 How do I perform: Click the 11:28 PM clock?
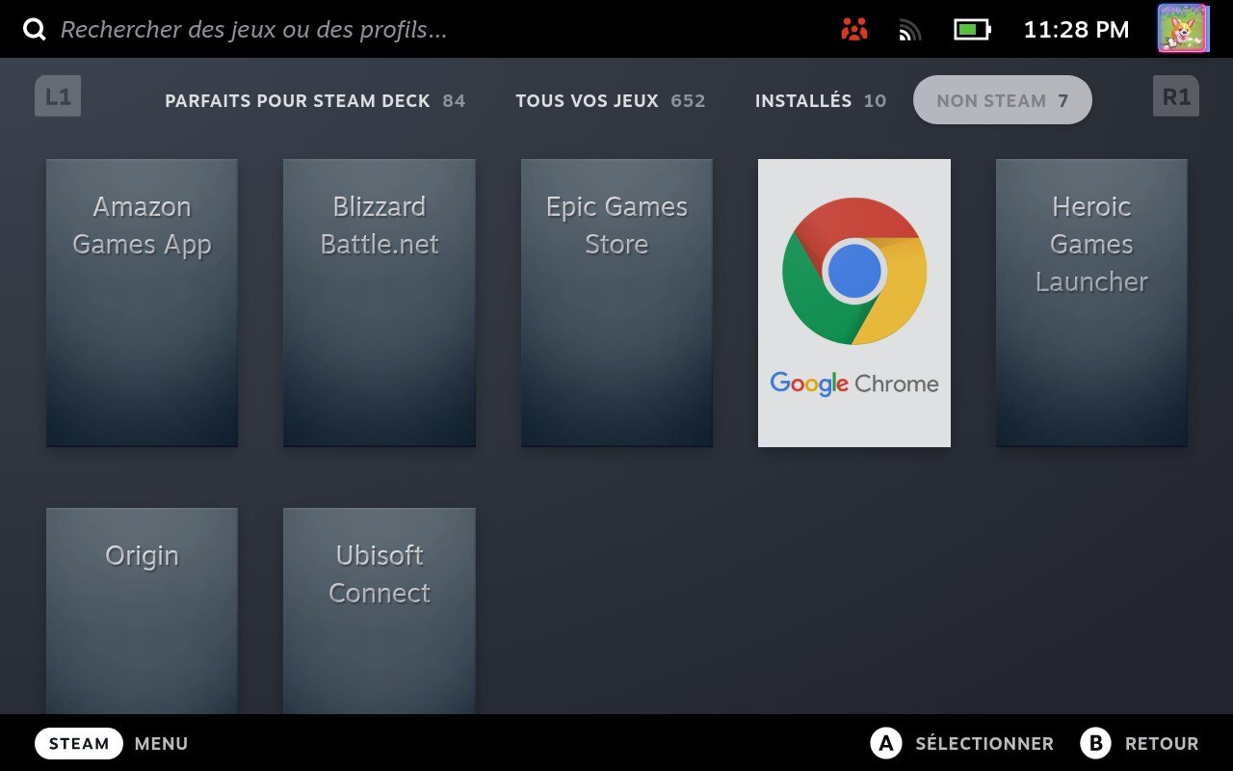coord(1076,30)
